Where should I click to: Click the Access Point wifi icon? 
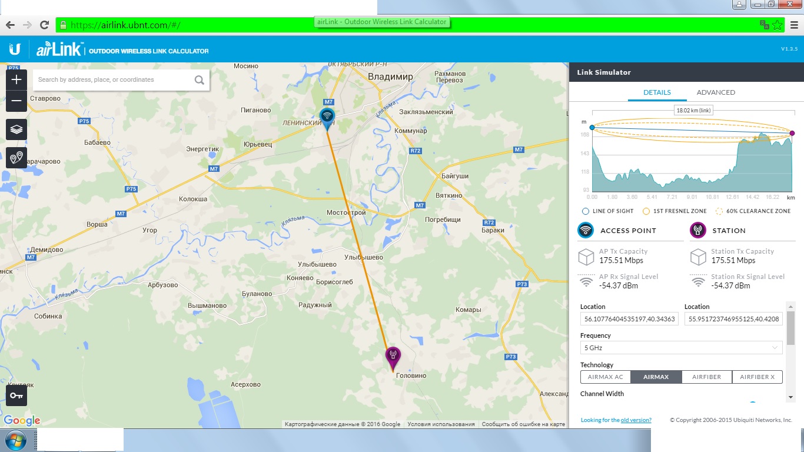coord(586,230)
